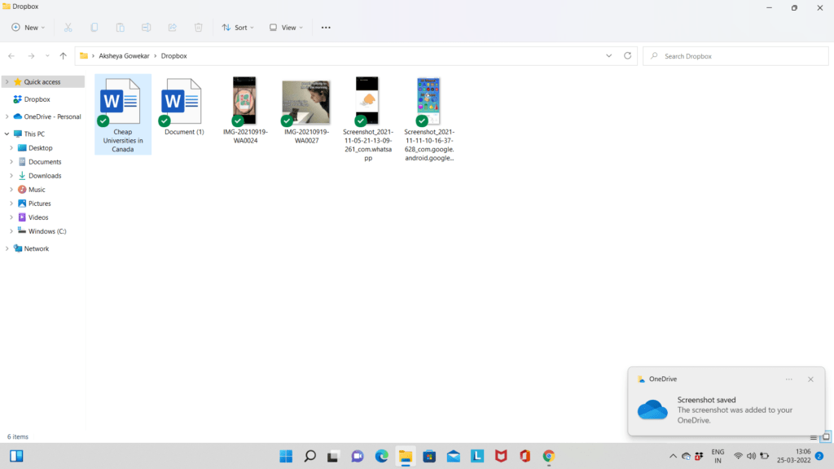834x469 pixels.
Task: Select the Share icon in the toolbar
Action: 172,27
